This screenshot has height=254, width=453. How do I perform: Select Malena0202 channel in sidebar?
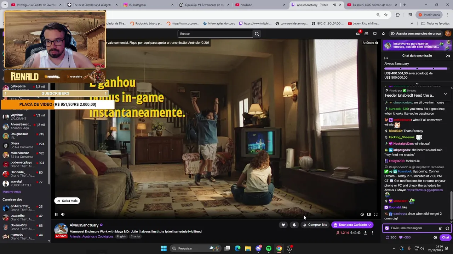tap(24, 155)
